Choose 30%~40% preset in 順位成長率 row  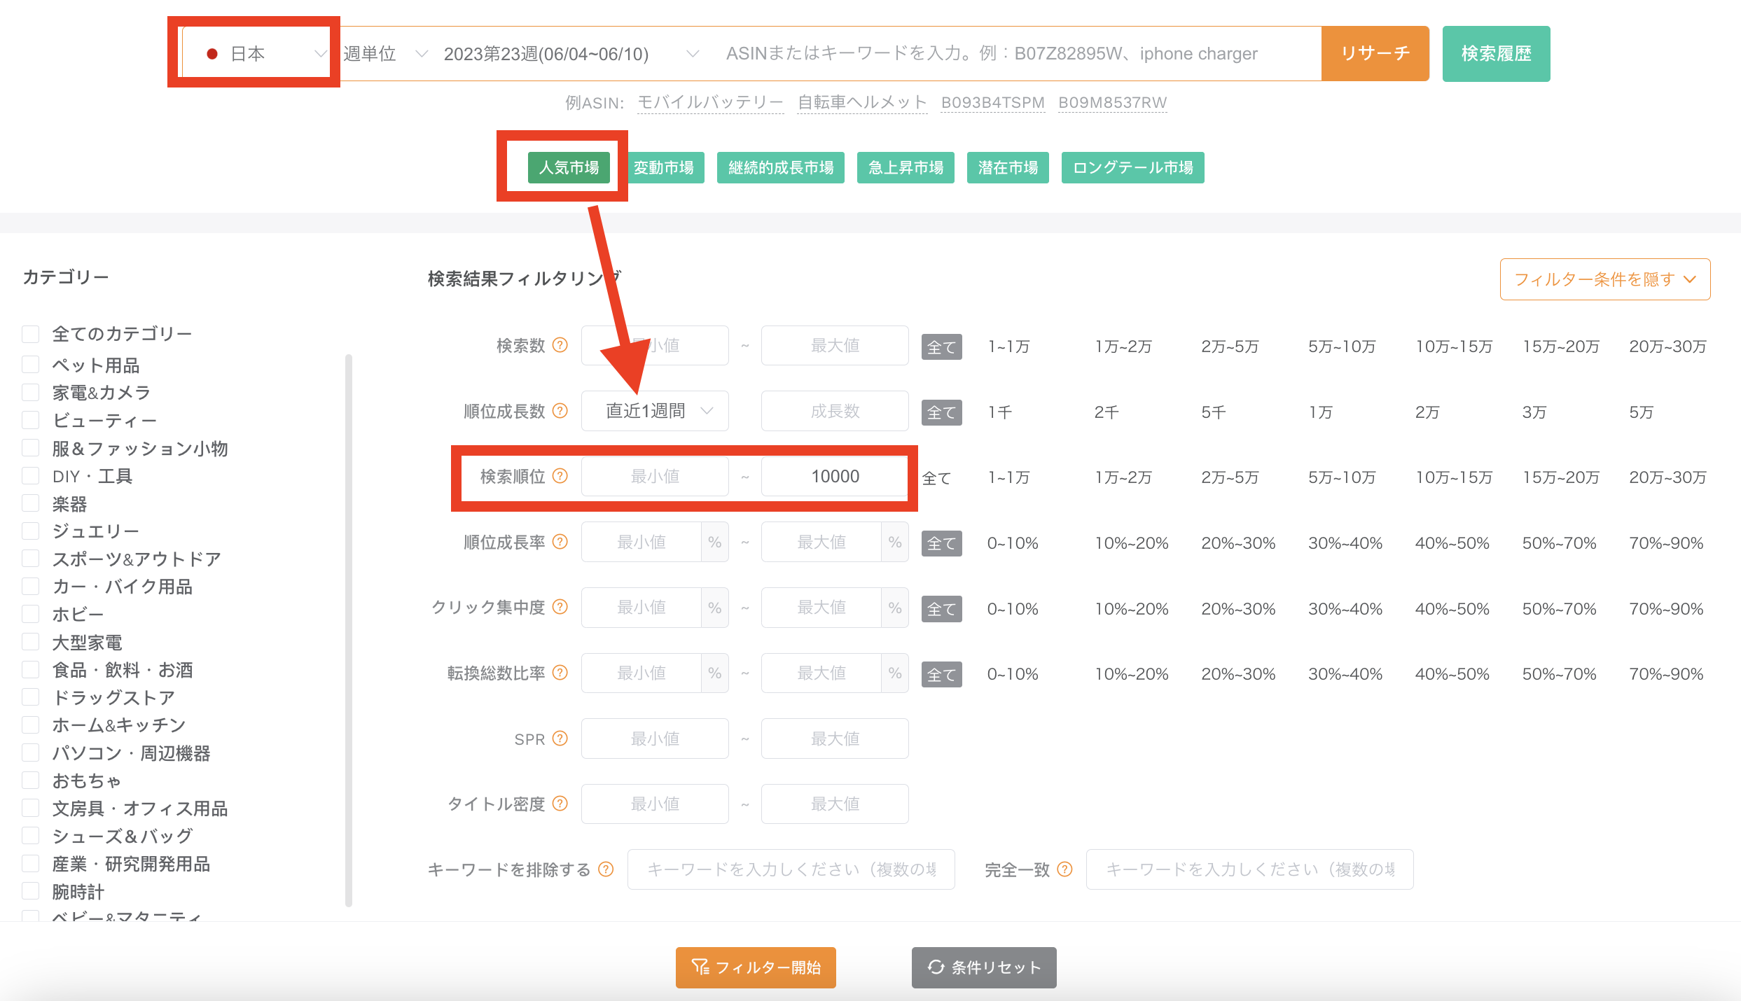click(x=1345, y=543)
